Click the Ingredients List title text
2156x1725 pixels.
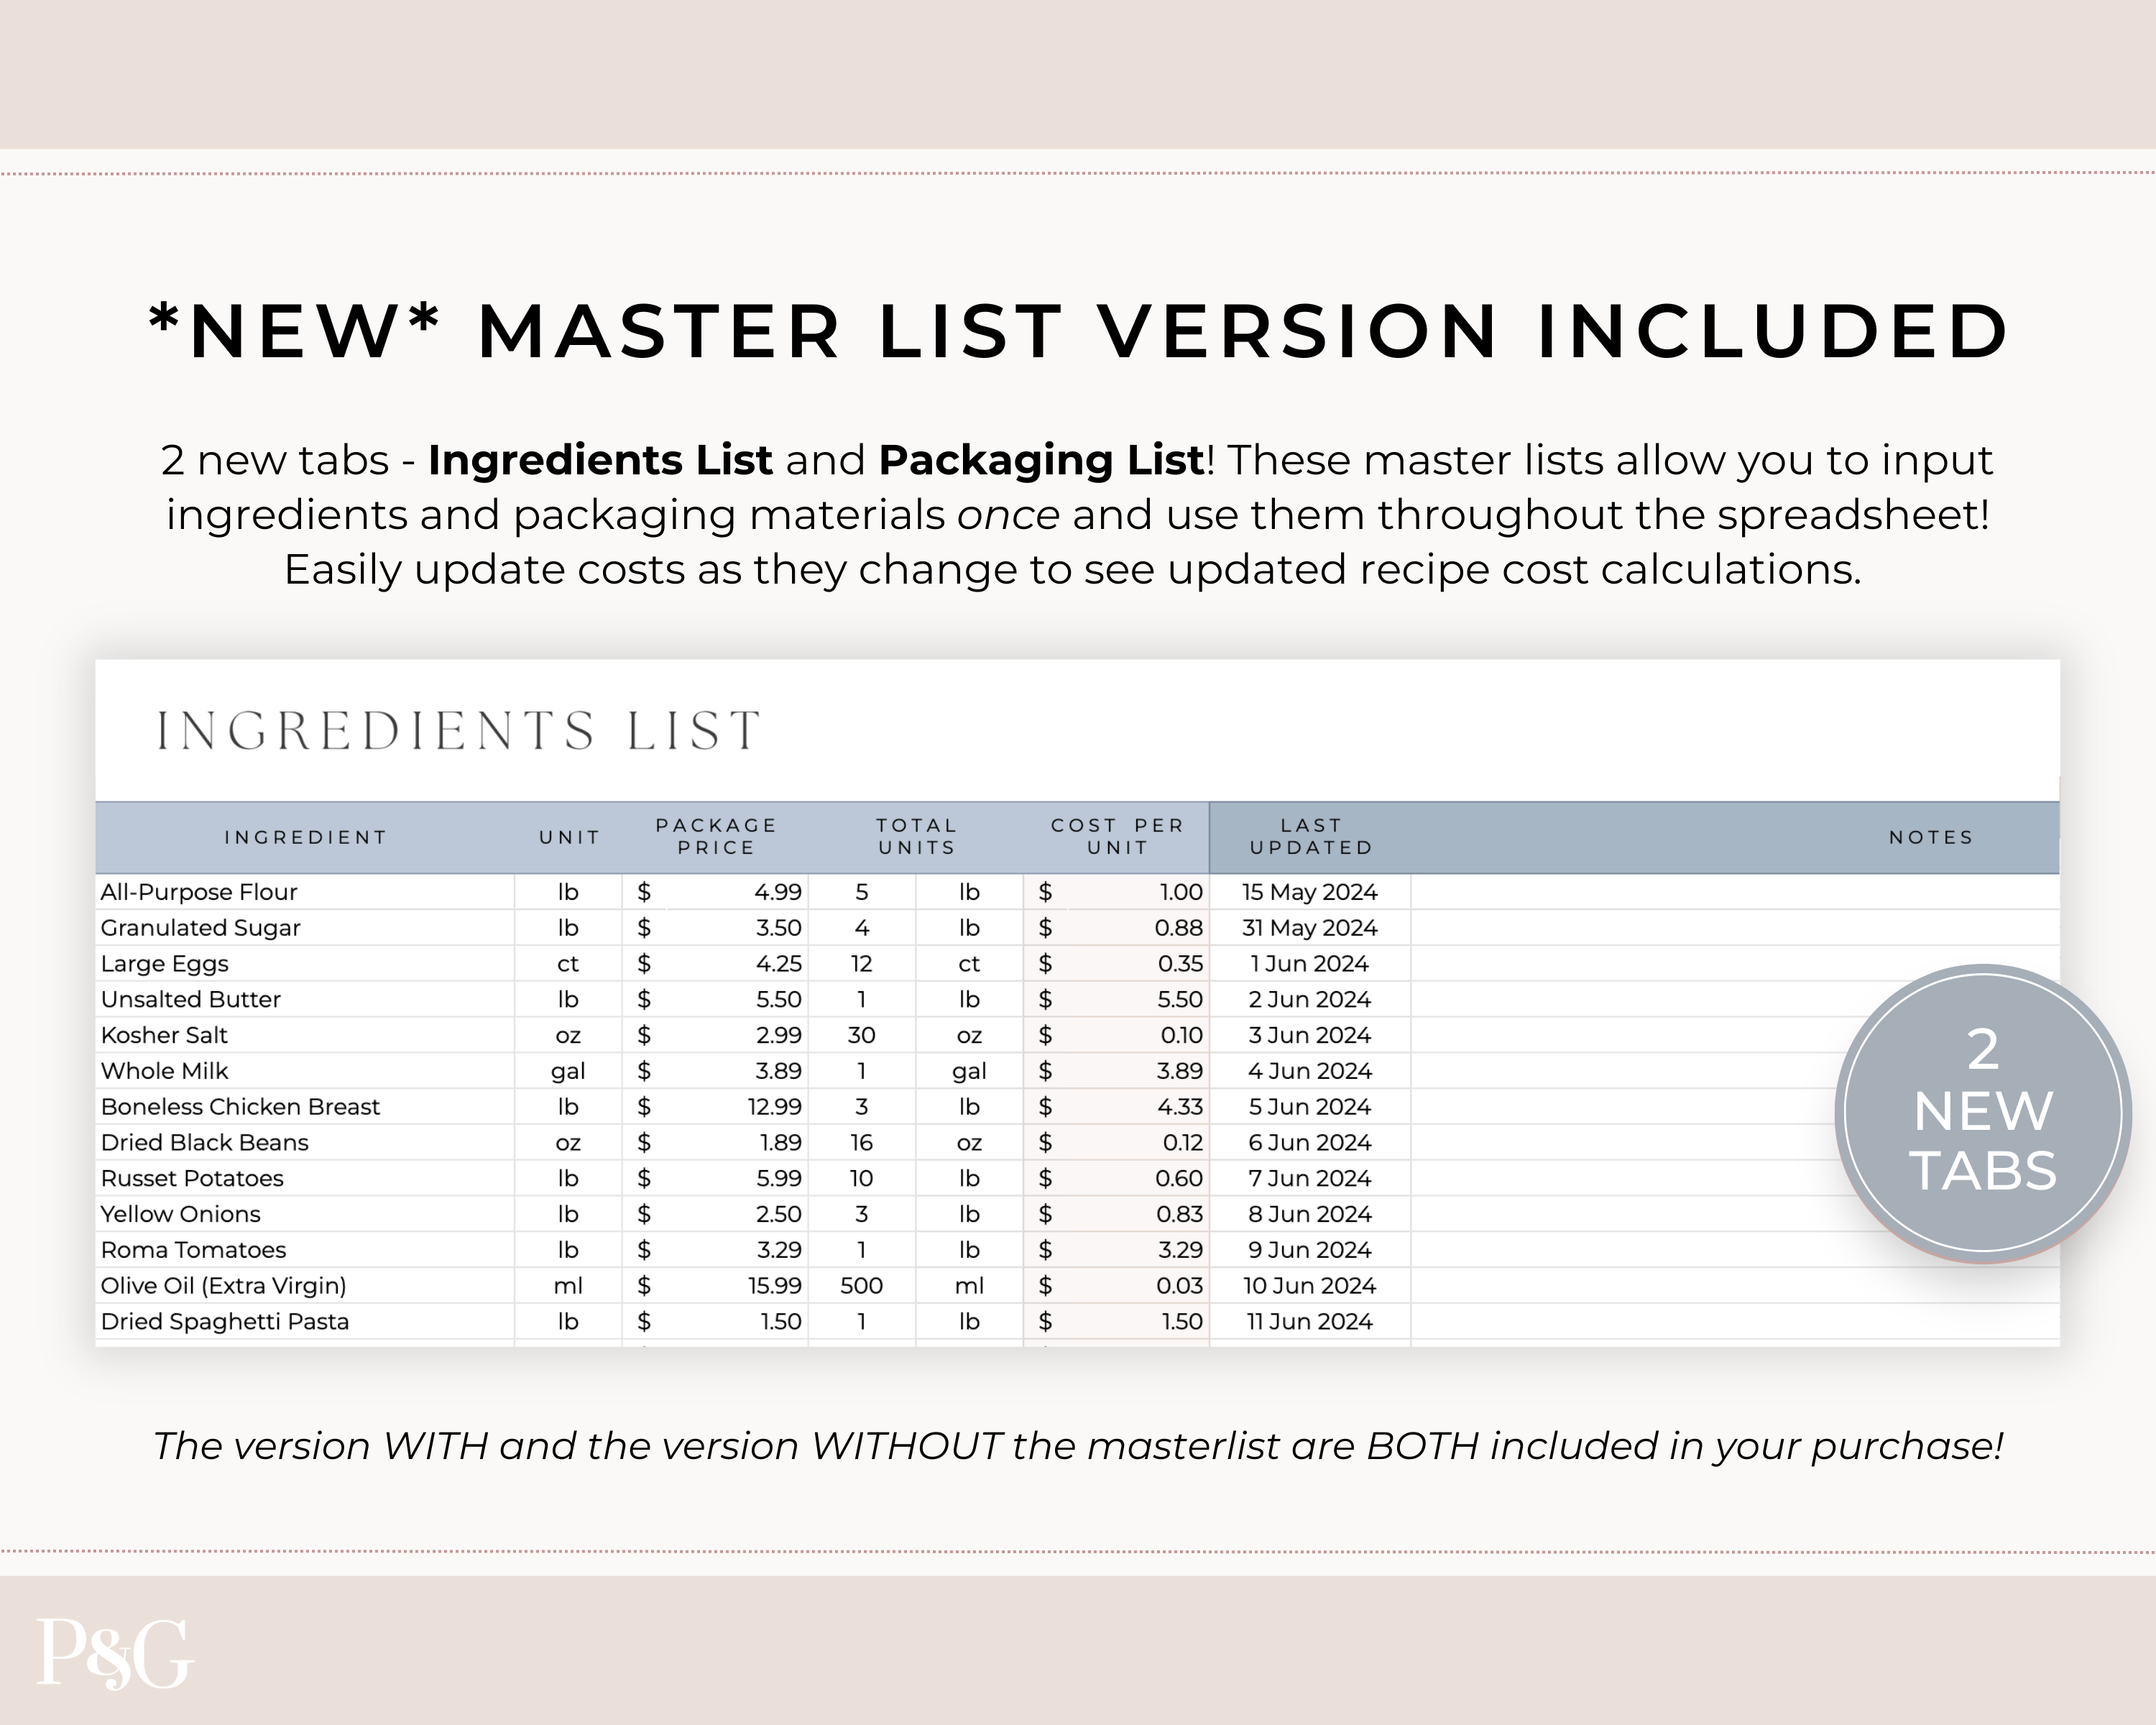point(458,731)
